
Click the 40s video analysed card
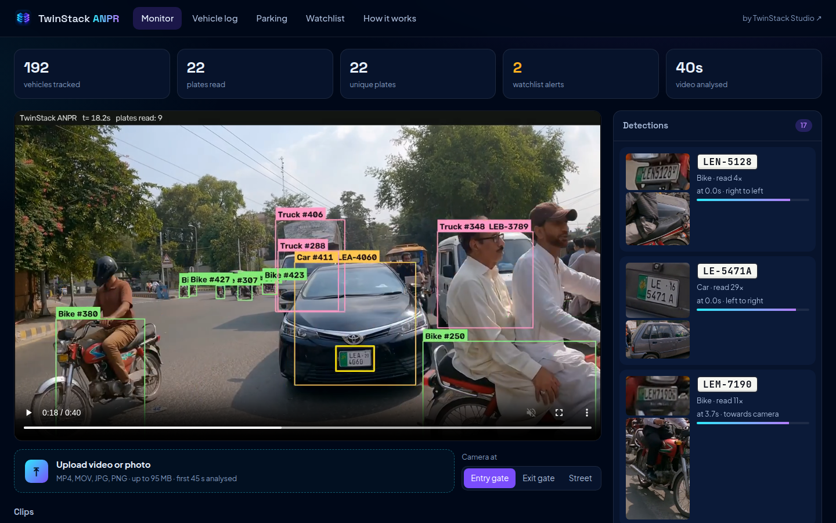tap(744, 74)
